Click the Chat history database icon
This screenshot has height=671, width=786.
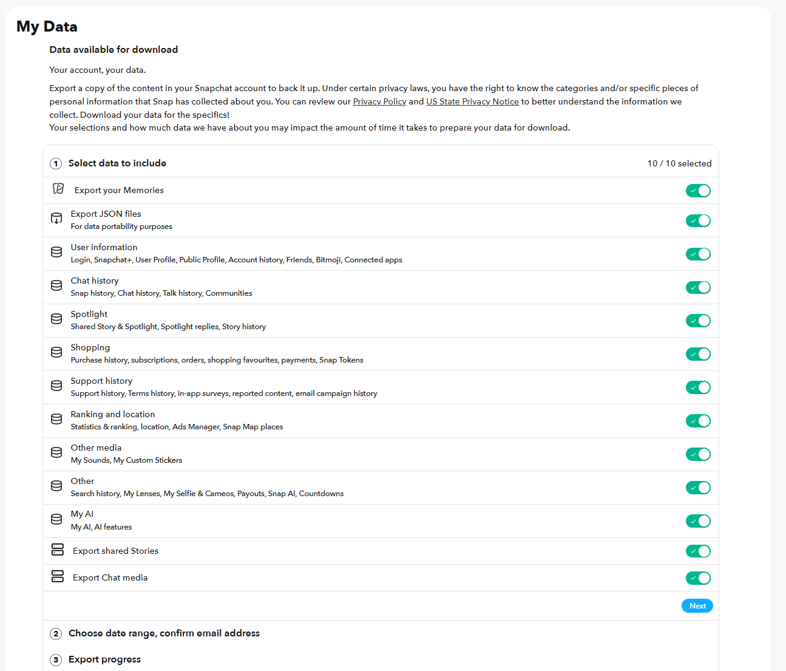click(56, 285)
